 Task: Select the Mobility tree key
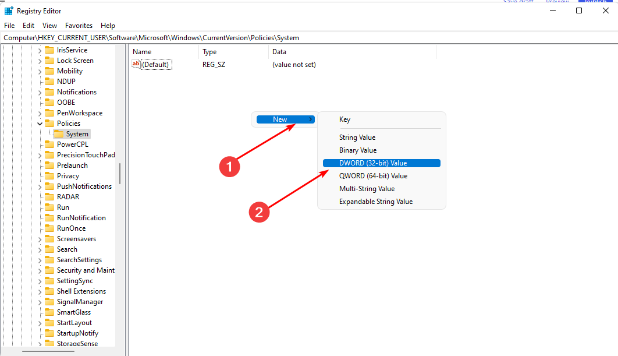coord(70,71)
